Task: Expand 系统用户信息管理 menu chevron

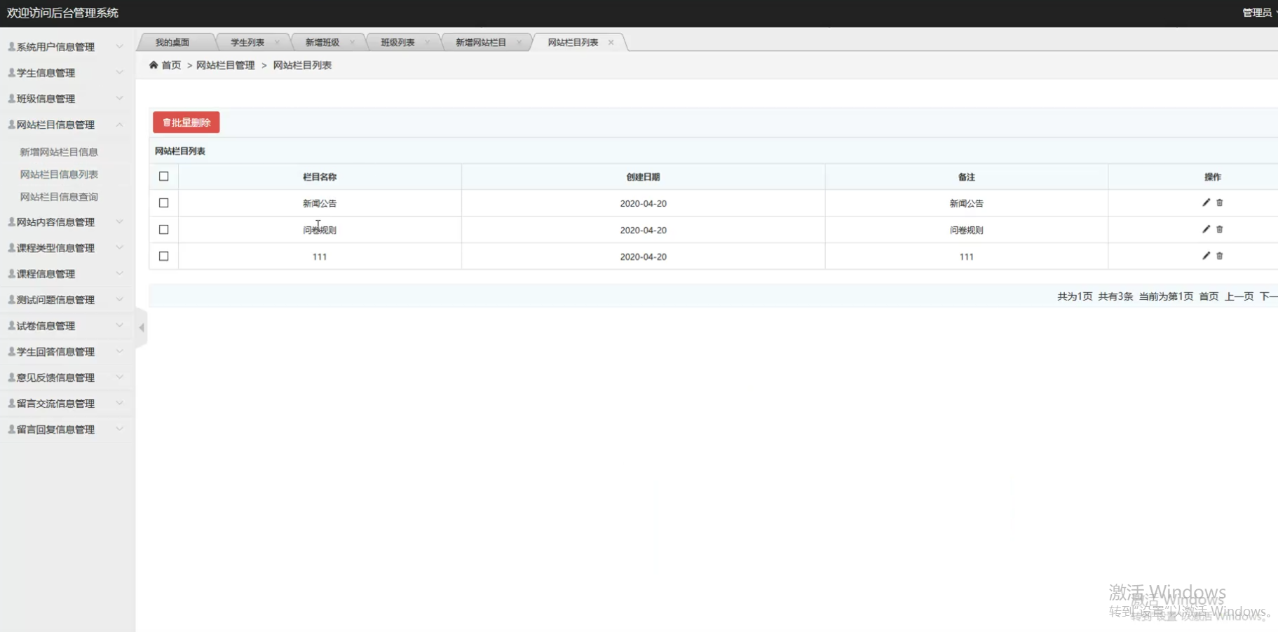Action: click(x=119, y=46)
